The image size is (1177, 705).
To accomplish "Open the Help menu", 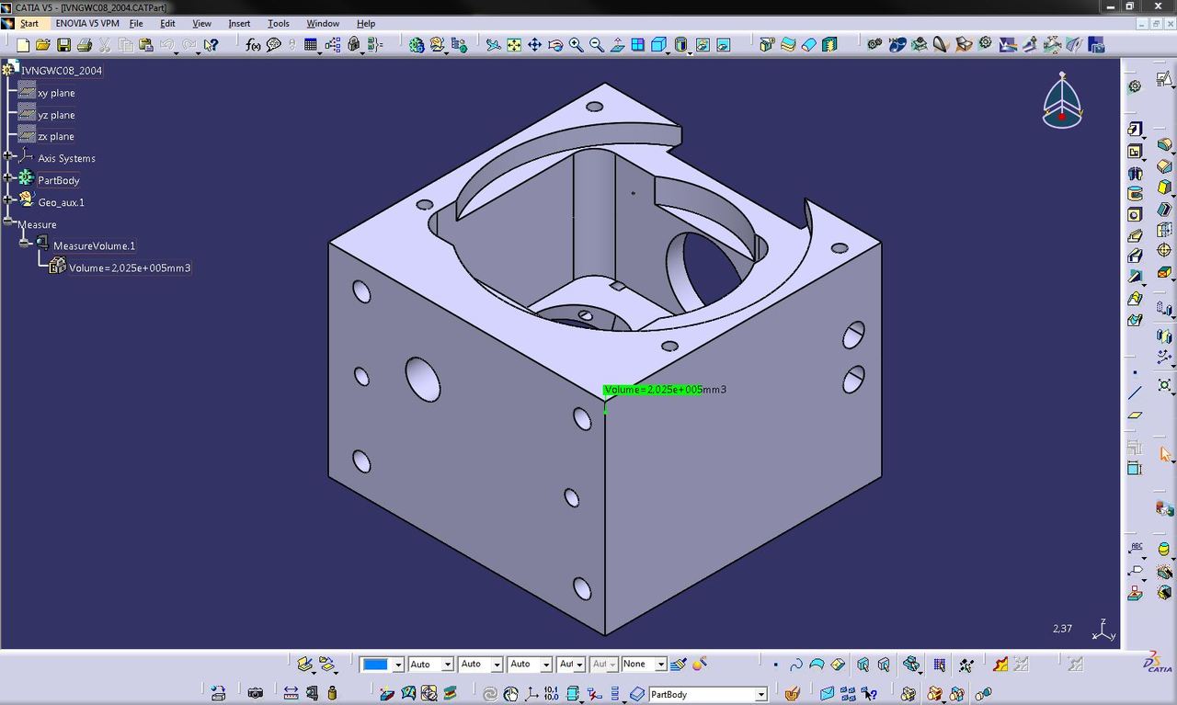I will point(366,23).
